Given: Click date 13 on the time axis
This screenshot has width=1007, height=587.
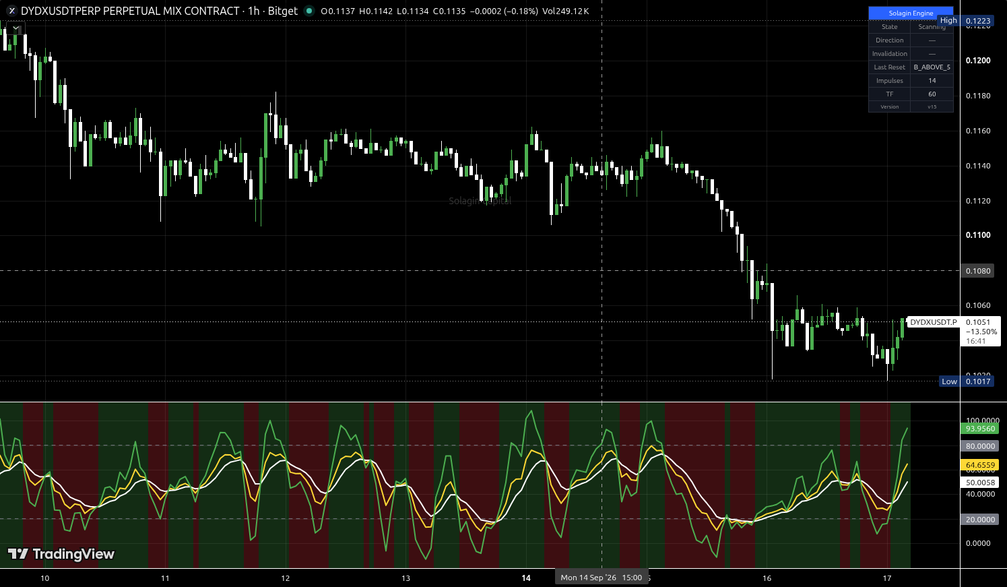Looking at the screenshot, I should point(406,578).
